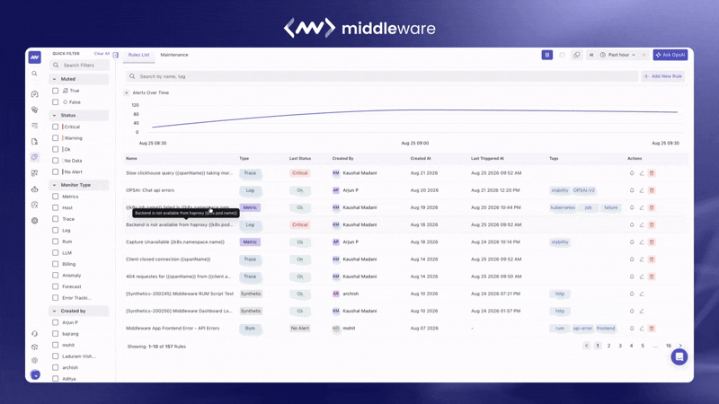Check the Warning status filter

tap(56, 138)
